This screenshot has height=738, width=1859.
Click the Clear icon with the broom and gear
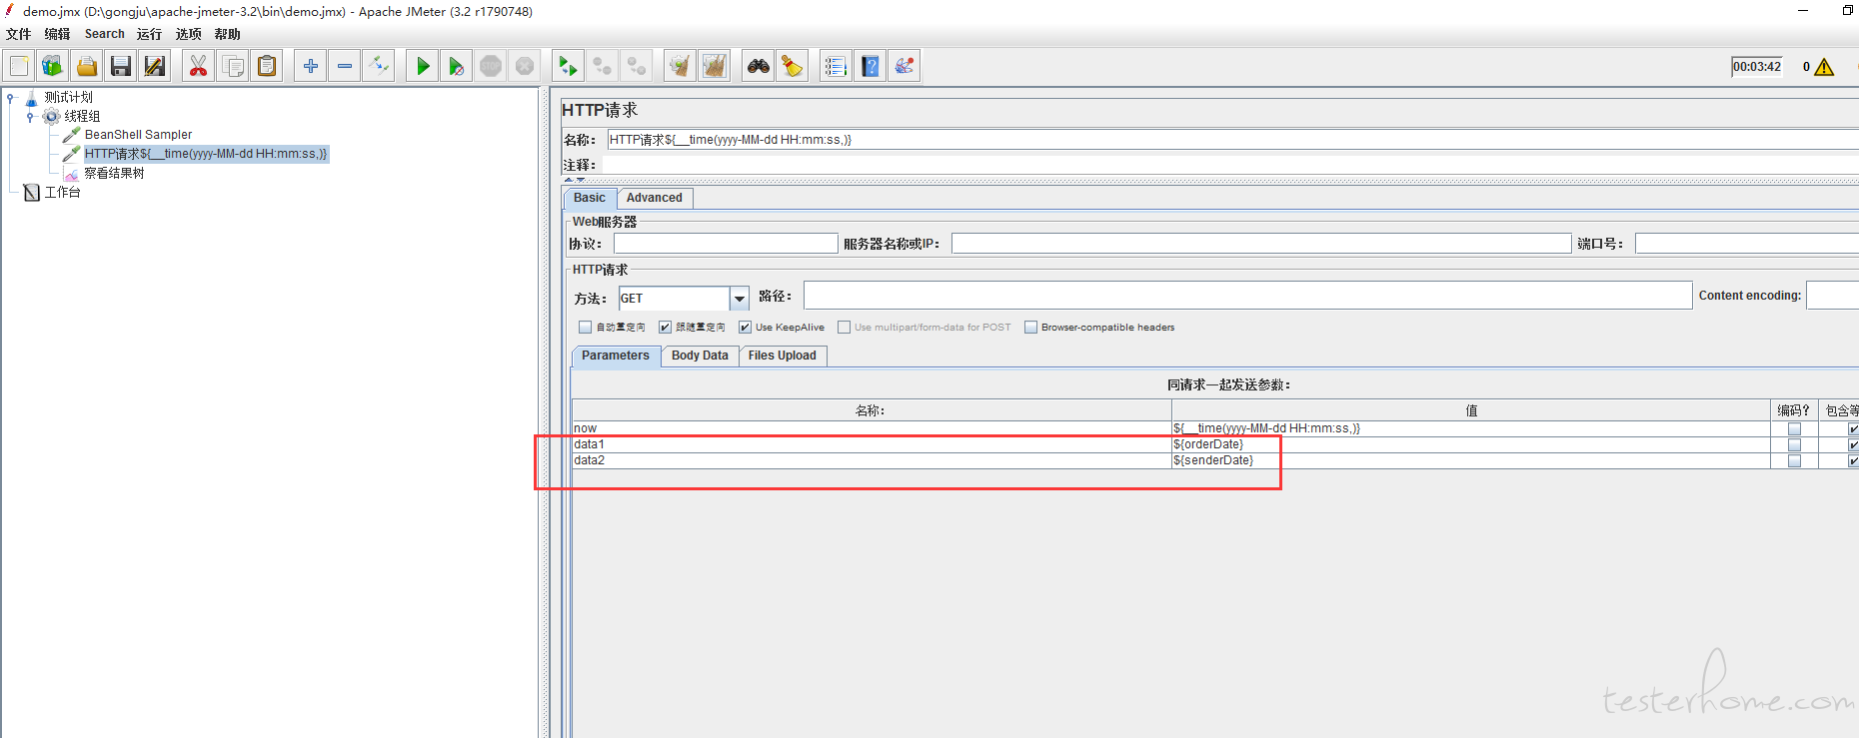pos(680,67)
